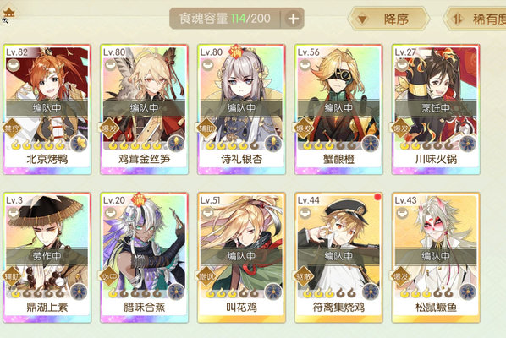This screenshot has width=506, height=338.
Task: Open the 降序 sort order dropdown
Action: [x=389, y=19]
